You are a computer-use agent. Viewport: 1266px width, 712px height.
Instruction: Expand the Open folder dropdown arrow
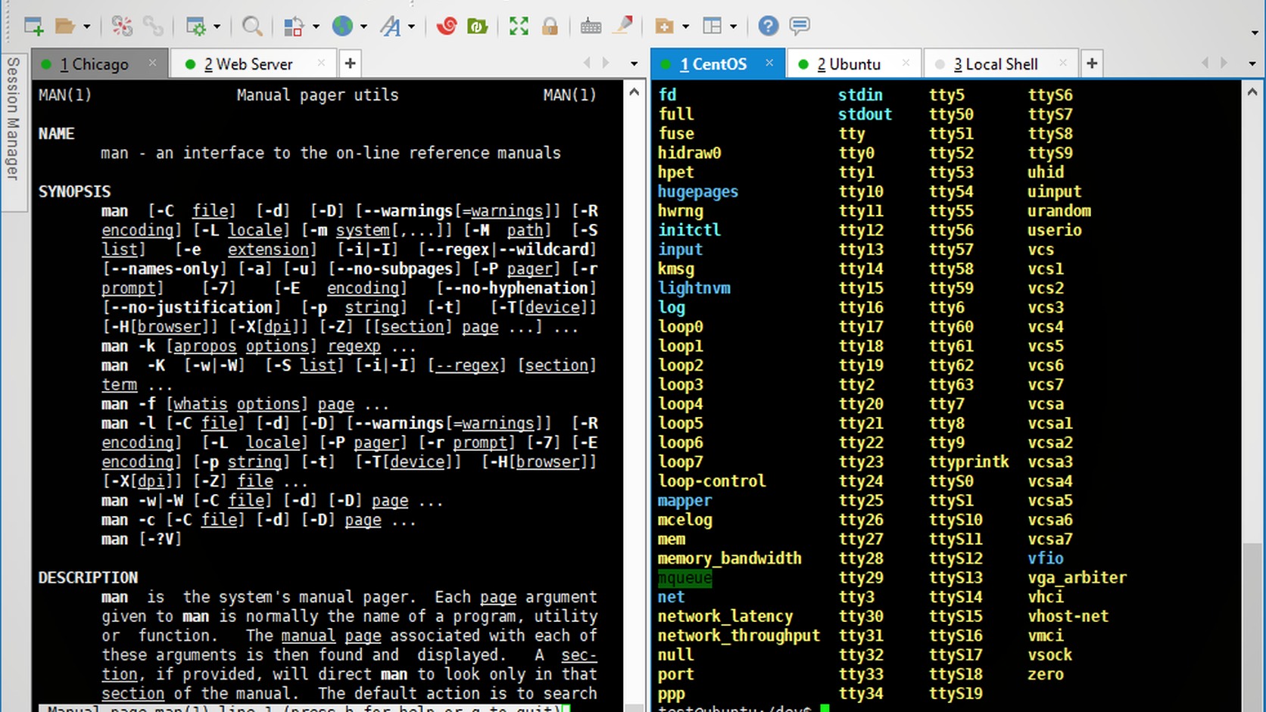tap(87, 26)
